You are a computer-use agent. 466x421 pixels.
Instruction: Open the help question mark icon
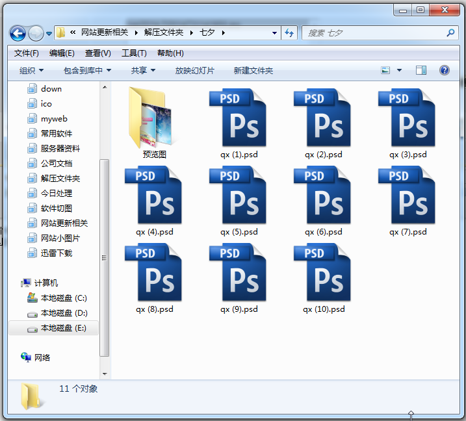point(444,70)
